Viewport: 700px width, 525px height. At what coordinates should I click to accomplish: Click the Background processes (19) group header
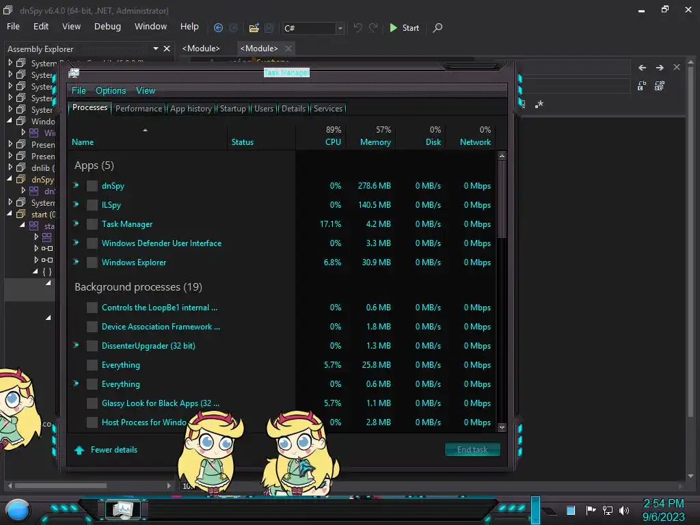(x=138, y=286)
